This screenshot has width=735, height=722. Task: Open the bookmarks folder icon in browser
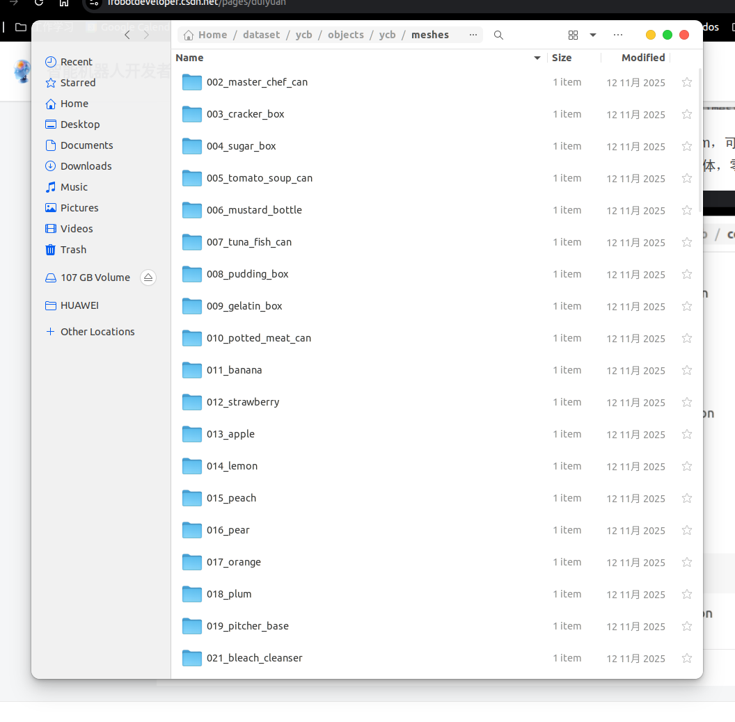click(21, 27)
